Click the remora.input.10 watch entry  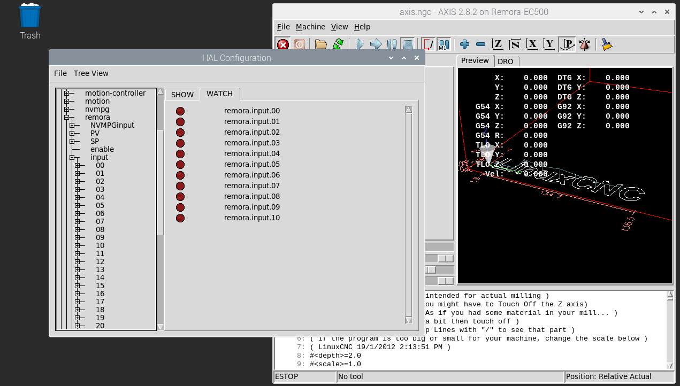pyautogui.click(x=252, y=218)
